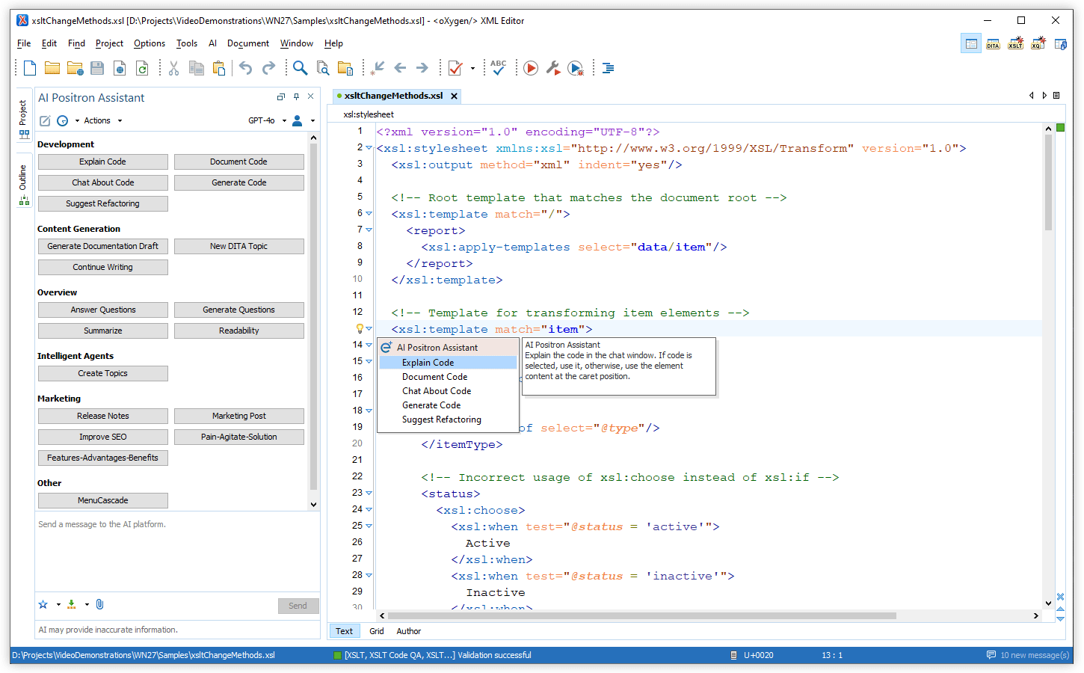Click the Last Modification arrow icon

click(x=378, y=68)
